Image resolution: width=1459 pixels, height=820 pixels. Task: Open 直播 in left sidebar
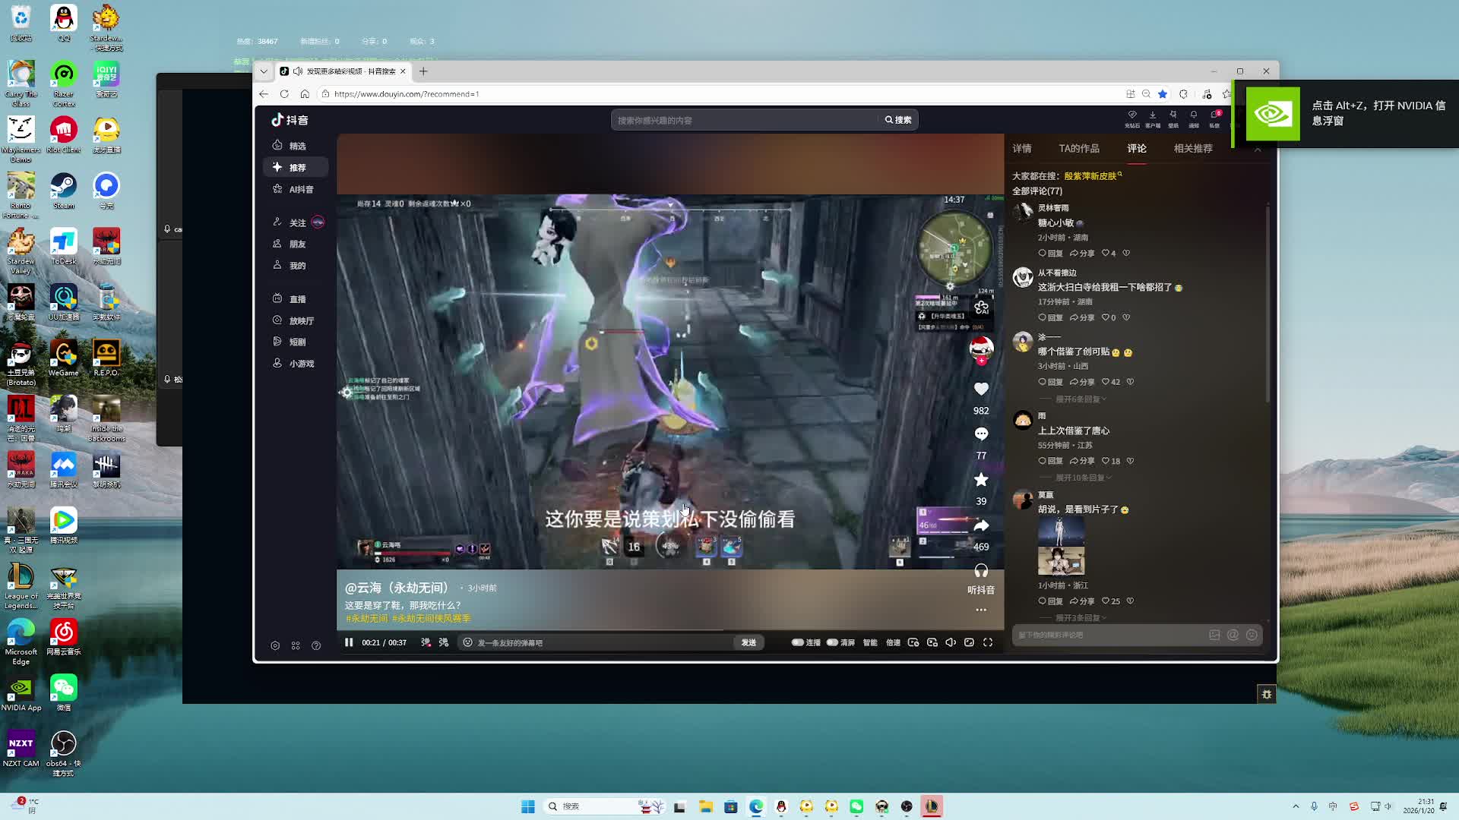tap(297, 299)
